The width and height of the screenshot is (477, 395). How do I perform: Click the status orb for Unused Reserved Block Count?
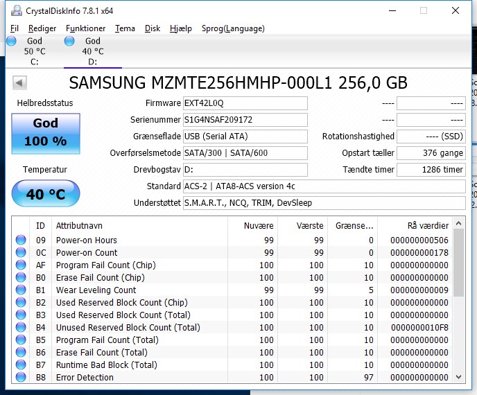(x=21, y=327)
